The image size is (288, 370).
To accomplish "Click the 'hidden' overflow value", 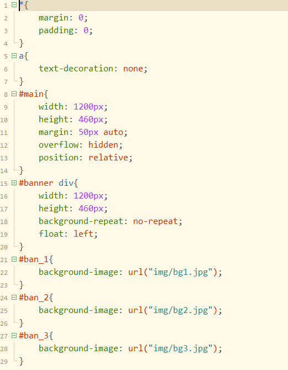I will click(103, 145).
